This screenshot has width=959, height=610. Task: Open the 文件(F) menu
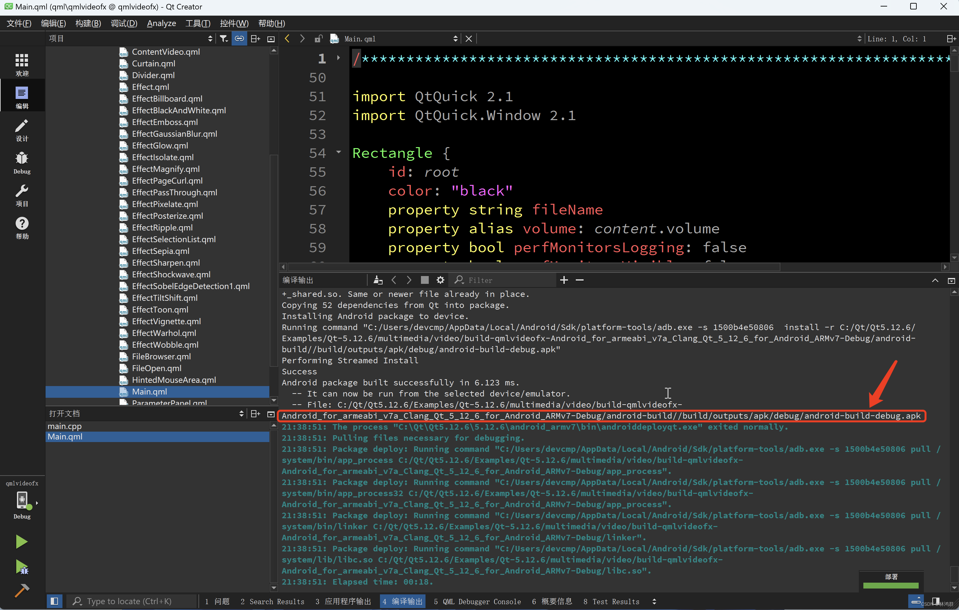19,23
